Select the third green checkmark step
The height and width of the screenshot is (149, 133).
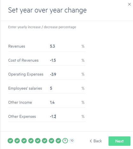pos(24,141)
